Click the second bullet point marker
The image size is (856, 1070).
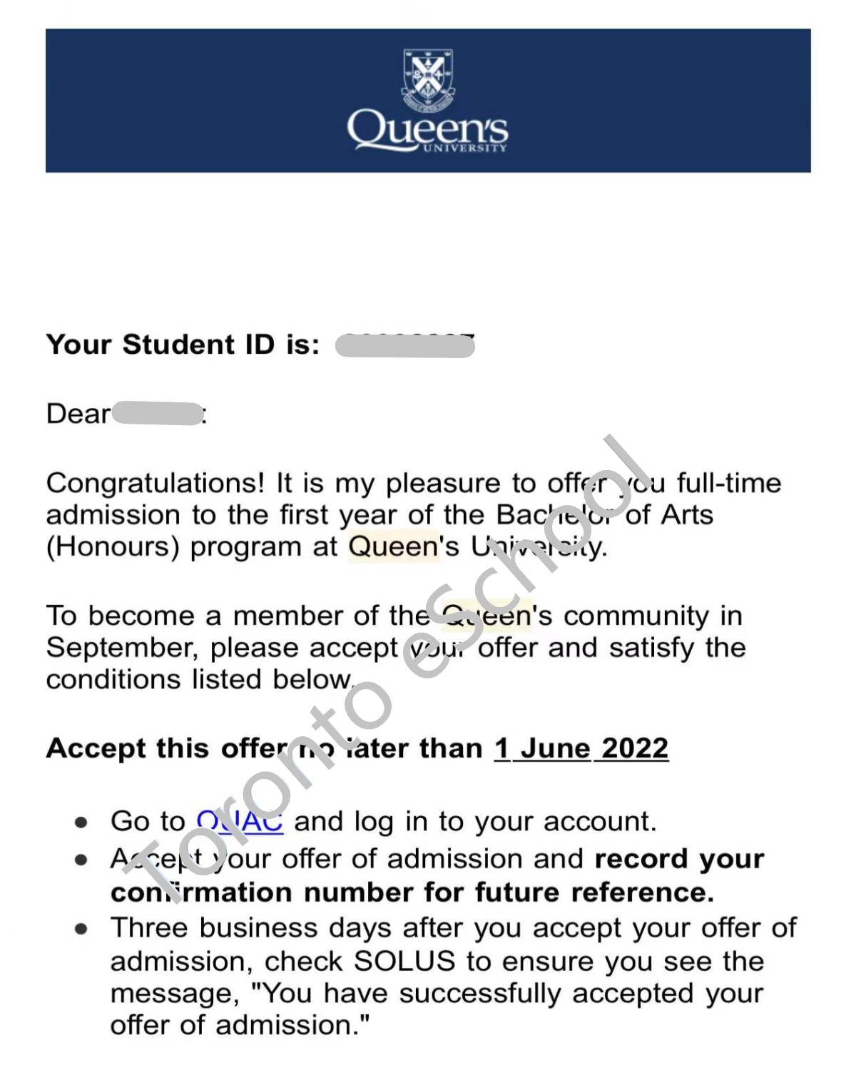81,860
